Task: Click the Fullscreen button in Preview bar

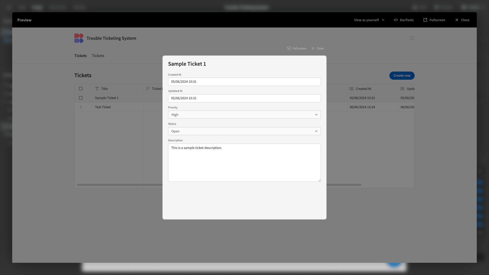Action: (x=434, y=20)
